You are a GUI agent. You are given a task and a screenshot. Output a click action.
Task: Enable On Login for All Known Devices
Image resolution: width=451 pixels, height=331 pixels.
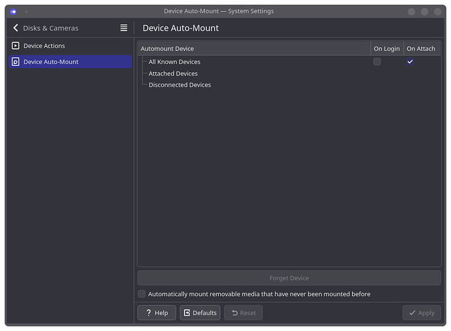point(377,62)
